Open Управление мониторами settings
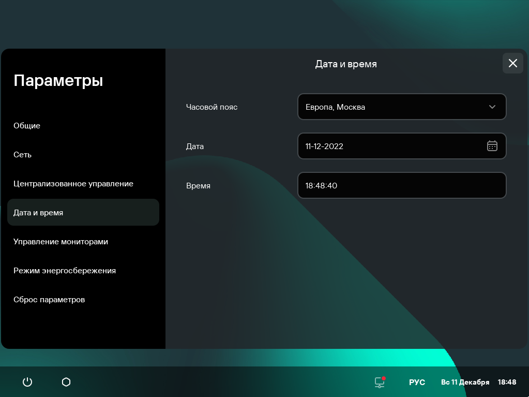 61,242
